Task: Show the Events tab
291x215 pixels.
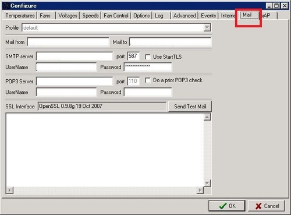Action: coord(208,16)
